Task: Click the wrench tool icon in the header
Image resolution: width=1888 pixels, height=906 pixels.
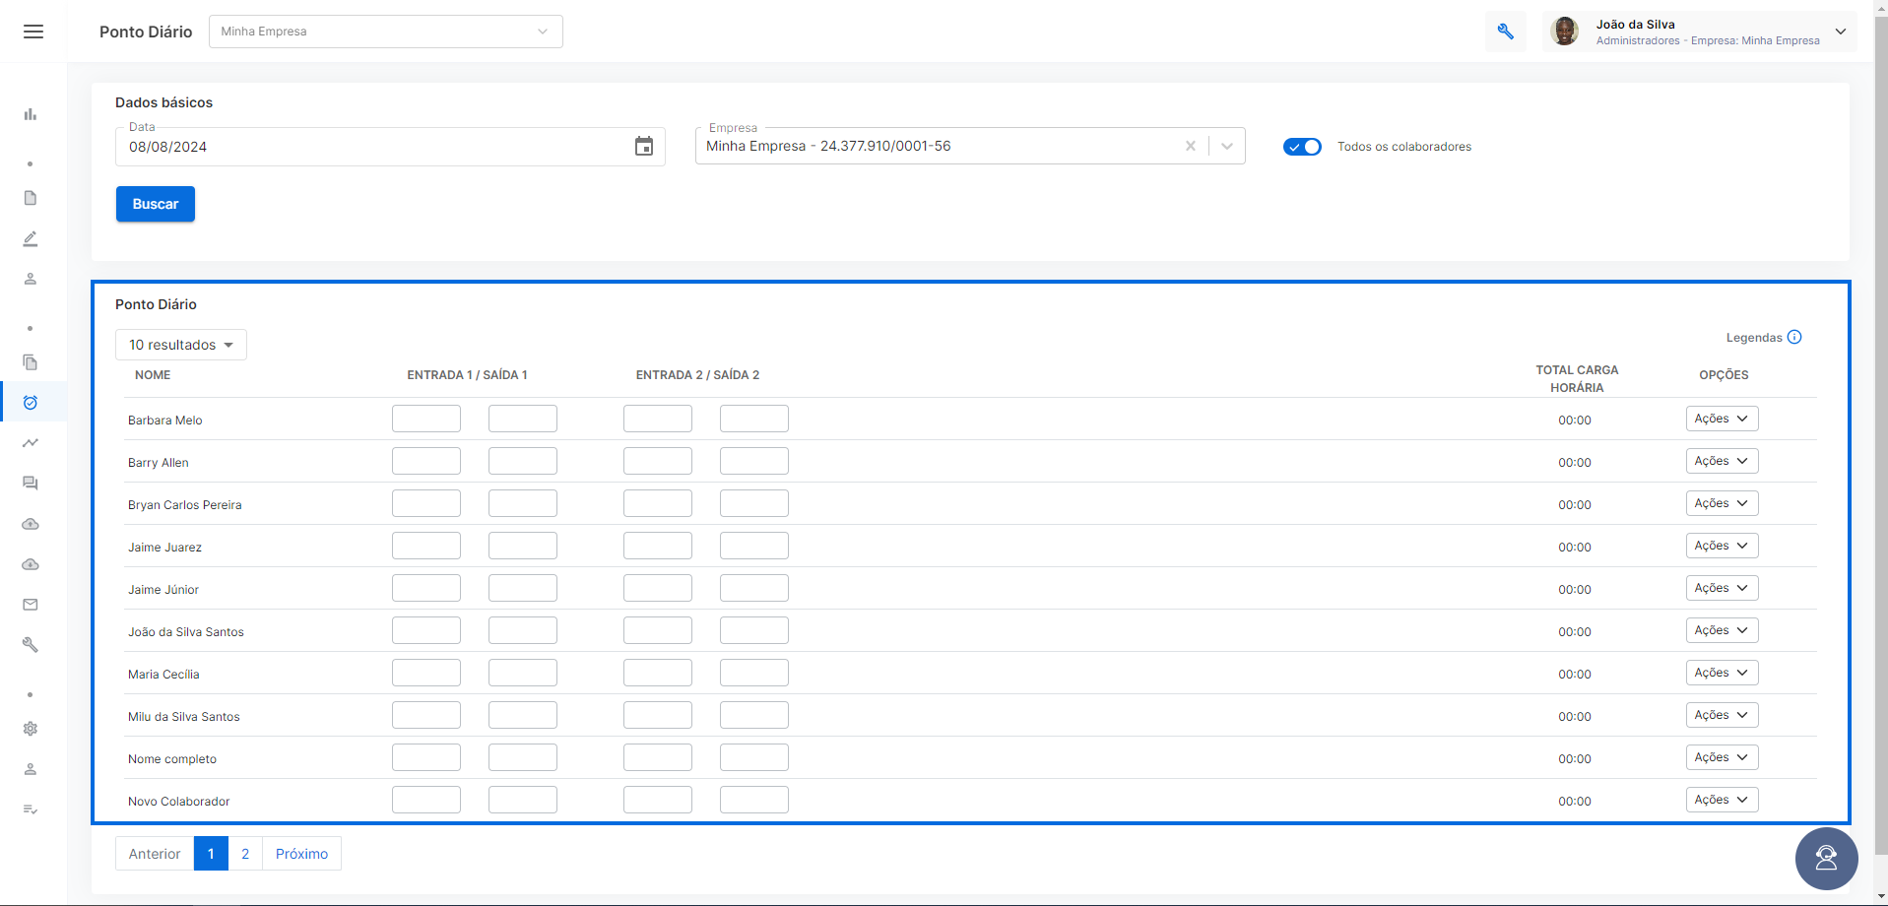Action: (x=1505, y=32)
